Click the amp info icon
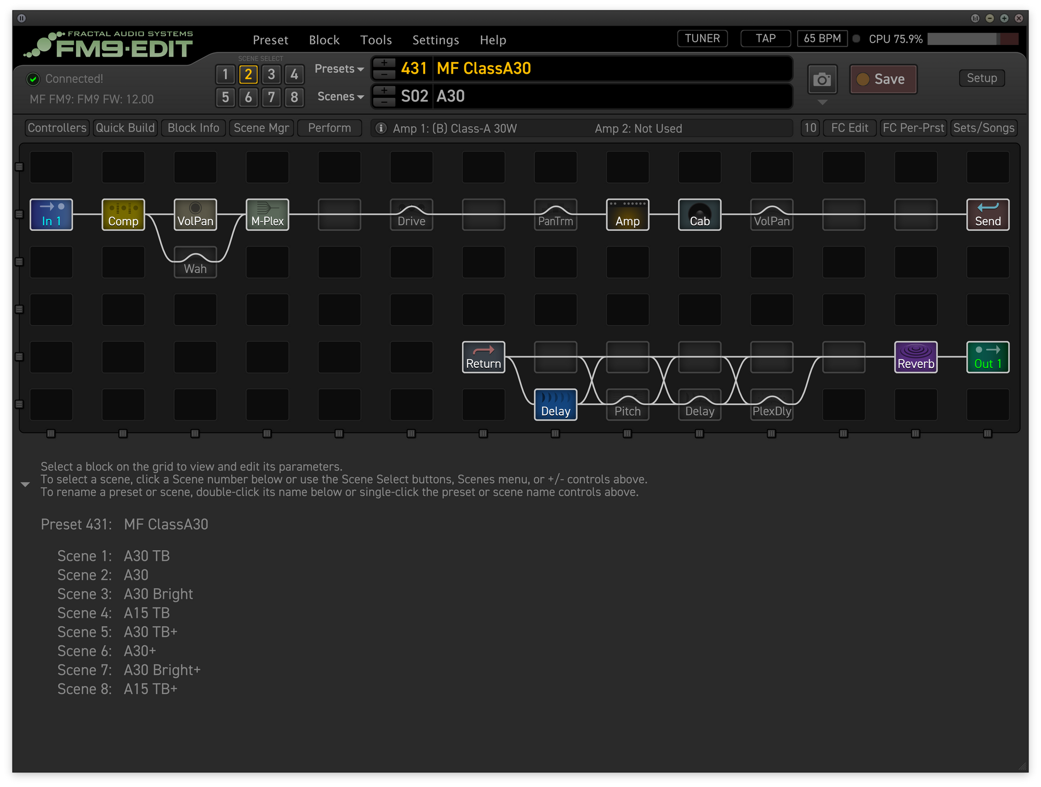Screen dimensions: 1041x787 [381, 128]
